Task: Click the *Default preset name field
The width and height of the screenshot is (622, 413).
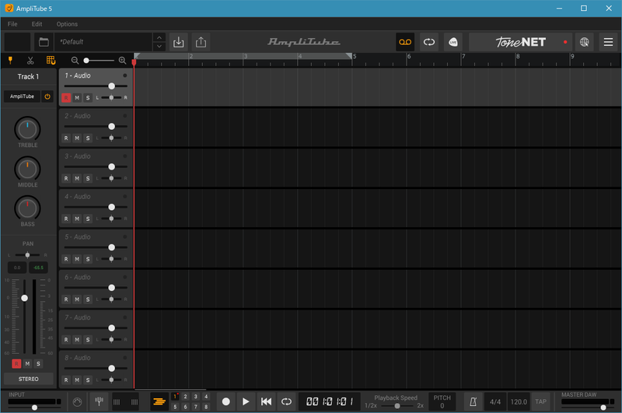Action: click(x=103, y=42)
